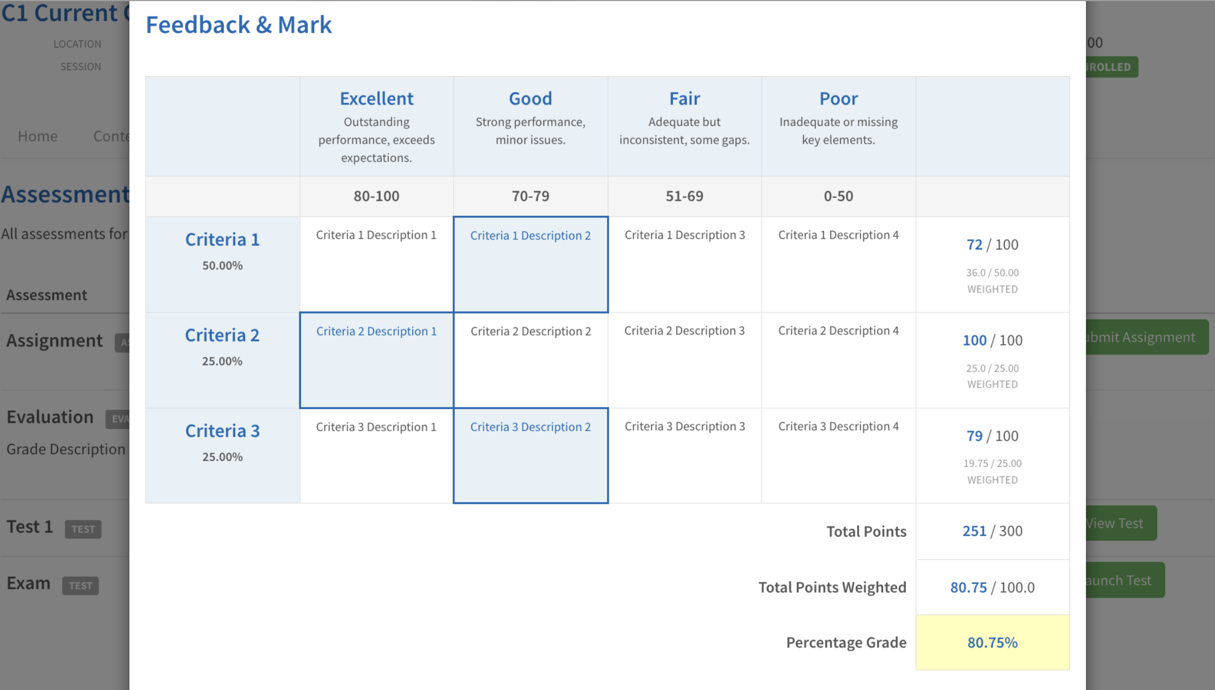Pick Criteria 3 Description 1 cell
This screenshot has height=690, width=1215.
[376, 455]
